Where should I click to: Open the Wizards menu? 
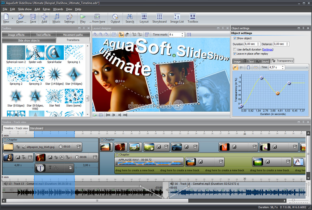(58, 9)
